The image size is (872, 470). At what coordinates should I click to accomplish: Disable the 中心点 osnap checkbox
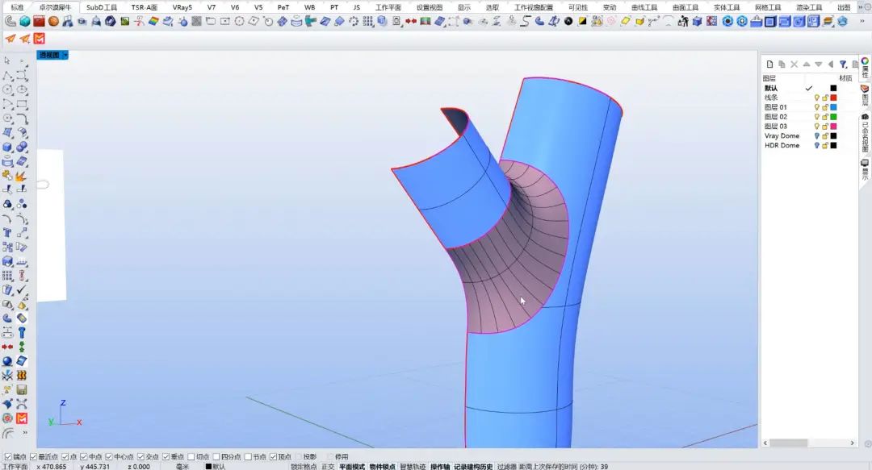tap(108, 457)
